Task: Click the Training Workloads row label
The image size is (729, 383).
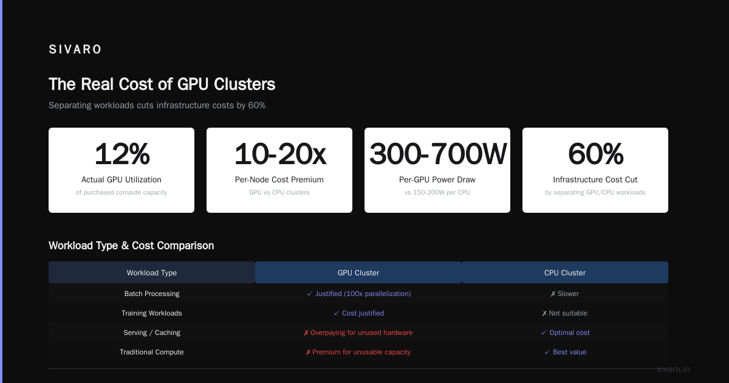Action: 152,313
